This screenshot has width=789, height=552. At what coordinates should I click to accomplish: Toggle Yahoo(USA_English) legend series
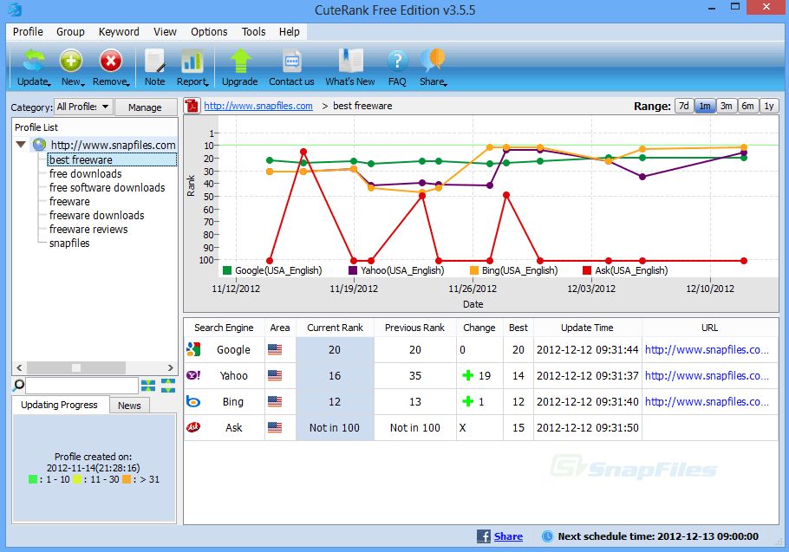(396, 270)
